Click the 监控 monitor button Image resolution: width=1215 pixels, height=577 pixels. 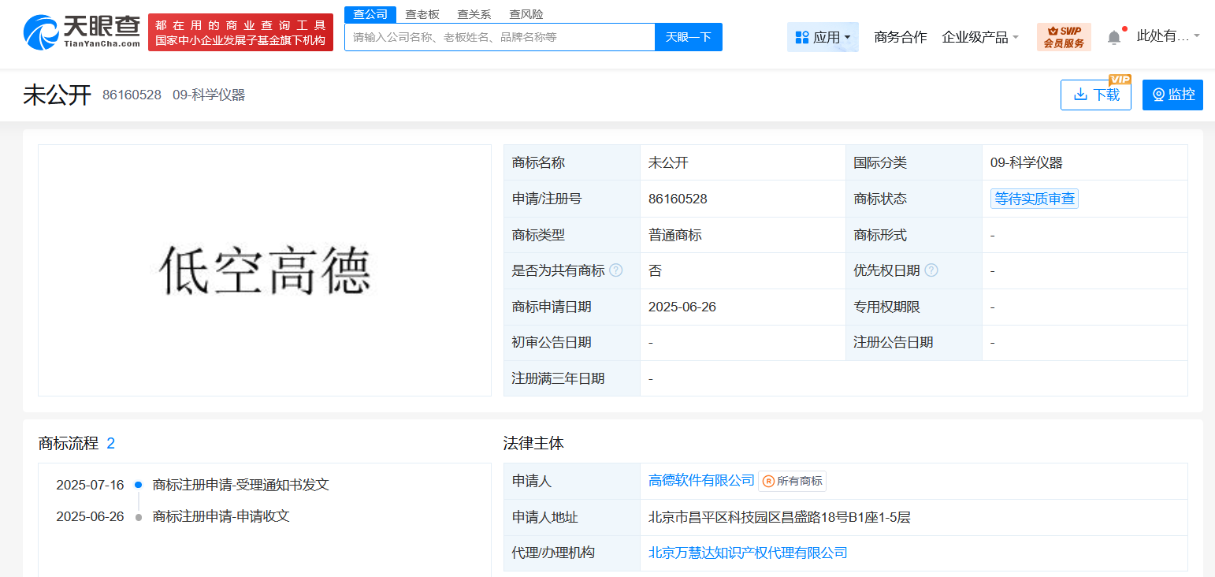click(x=1172, y=95)
